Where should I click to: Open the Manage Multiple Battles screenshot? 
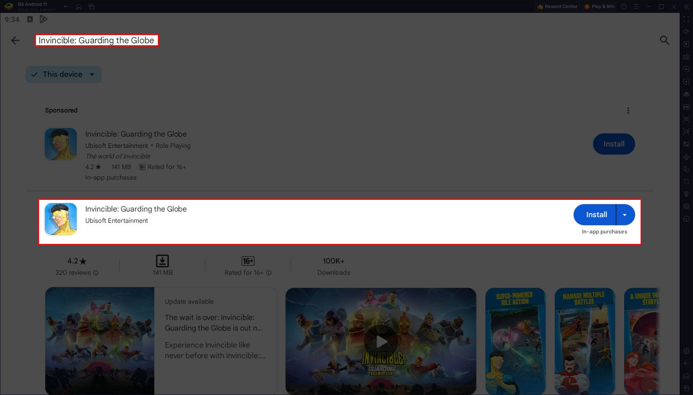tap(585, 342)
